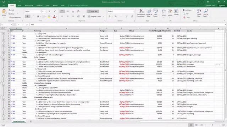Switch to the Formulas ribbon tab

39,6
